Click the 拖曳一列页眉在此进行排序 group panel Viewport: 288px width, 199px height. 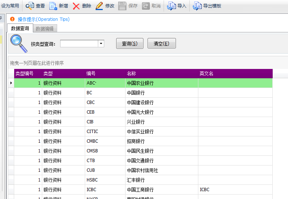coord(148,63)
